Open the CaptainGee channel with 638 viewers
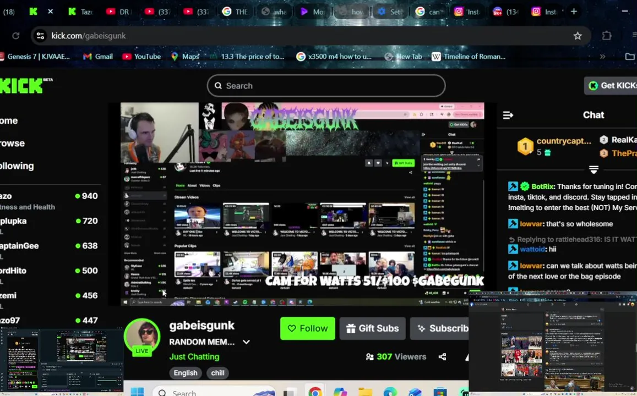The height and width of the screenshot is (396, 637). click(x=49, y=250)
